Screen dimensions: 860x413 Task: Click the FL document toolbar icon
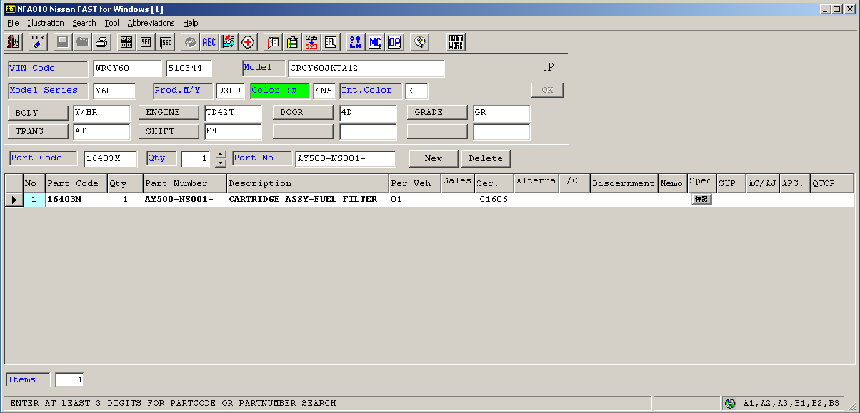[331, 42]
